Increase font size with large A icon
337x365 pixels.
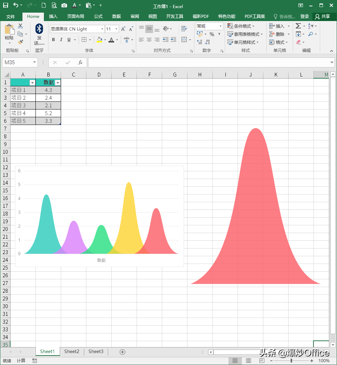pos(123,29)
